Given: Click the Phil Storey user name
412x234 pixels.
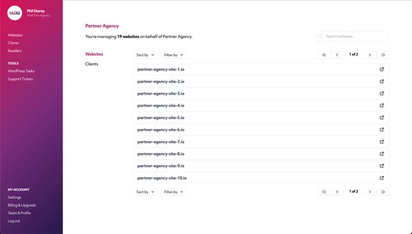Looking at the screenshot, I should (36, 11).
